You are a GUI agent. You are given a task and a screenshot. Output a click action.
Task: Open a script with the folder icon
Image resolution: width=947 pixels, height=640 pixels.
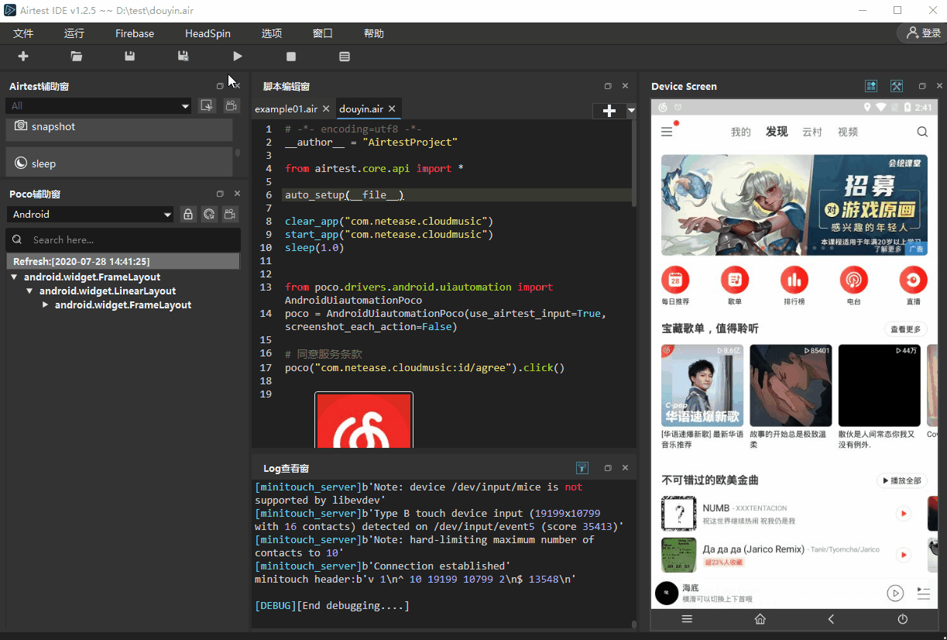point(77,56)
